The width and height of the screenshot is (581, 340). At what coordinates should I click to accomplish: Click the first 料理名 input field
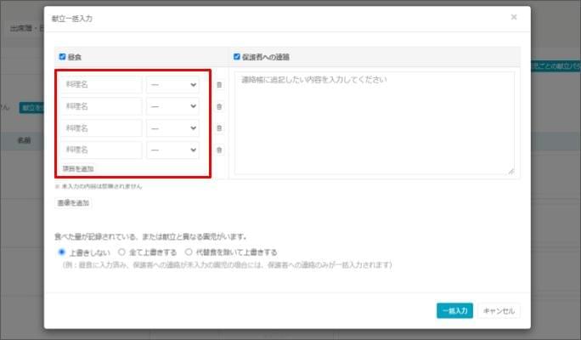click(101, 84)
